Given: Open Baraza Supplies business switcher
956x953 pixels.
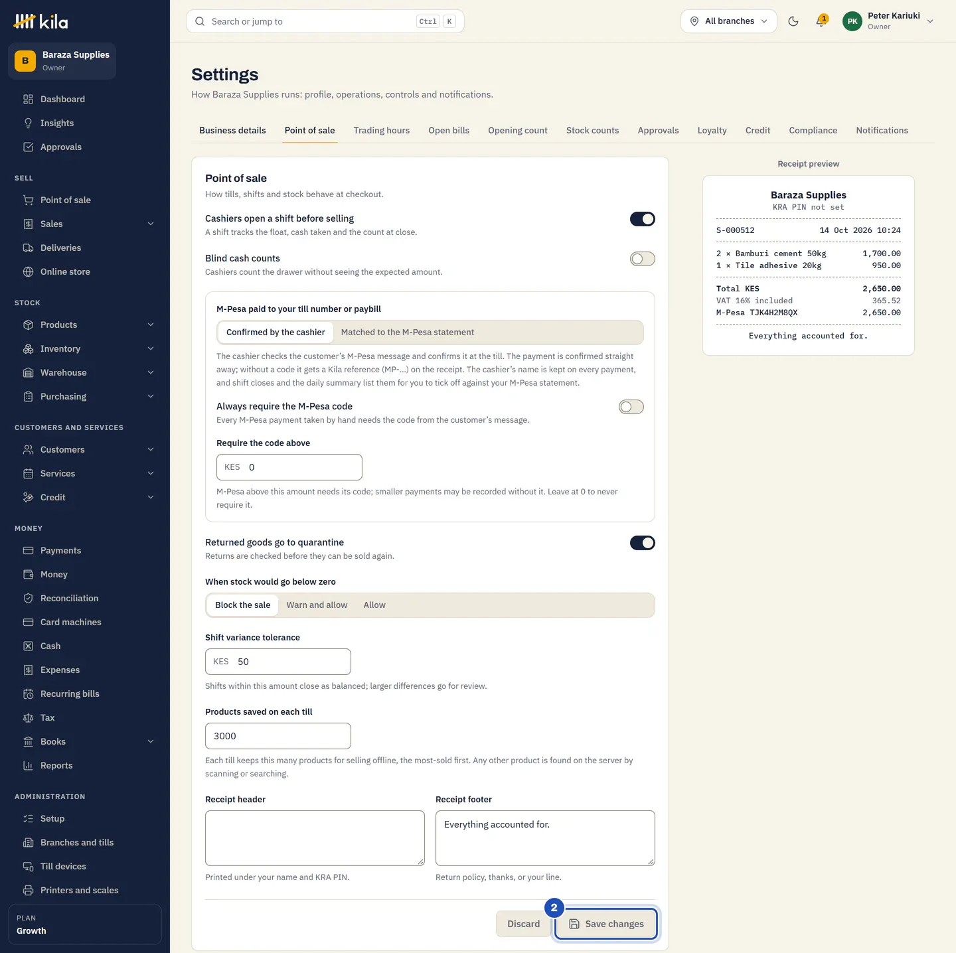Looking at the screenshot, I should coord(62,61).
